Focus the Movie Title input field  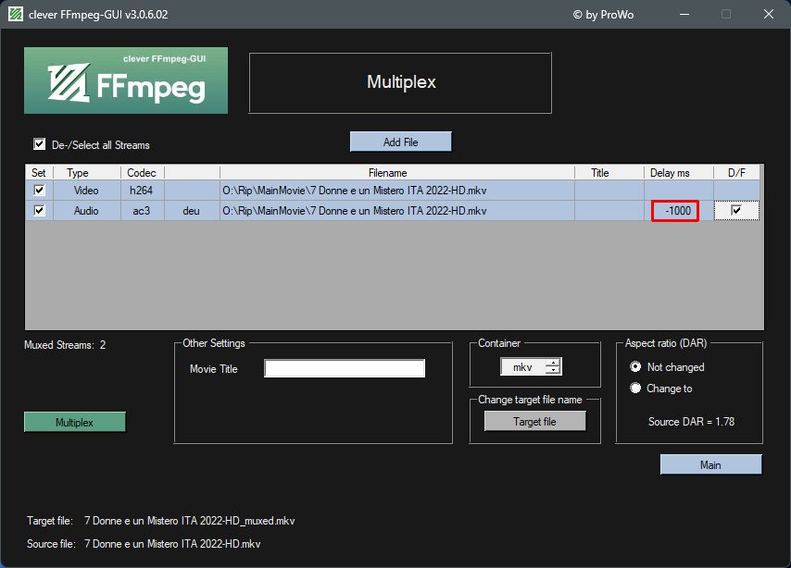pyautogui.click(x=345, y=368)
